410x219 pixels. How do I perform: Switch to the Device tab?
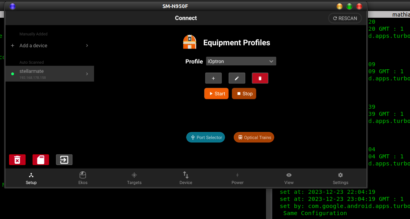186,178
